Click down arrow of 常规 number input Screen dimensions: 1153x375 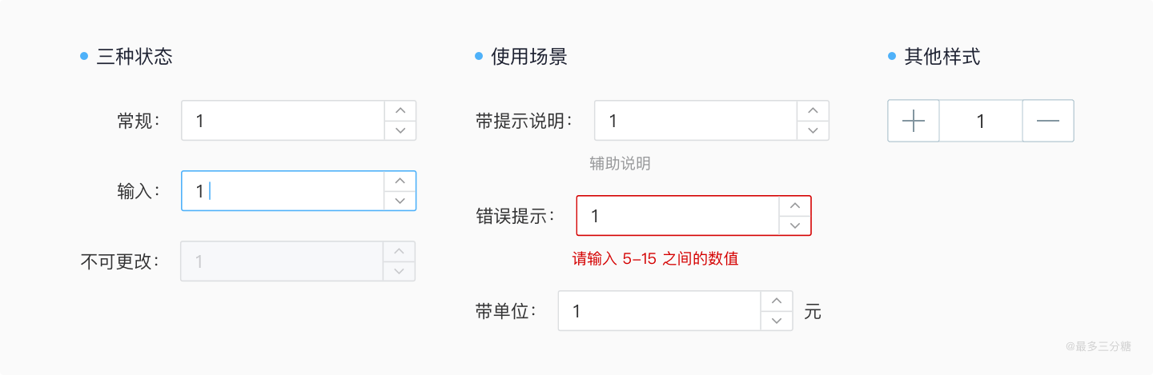400,130
